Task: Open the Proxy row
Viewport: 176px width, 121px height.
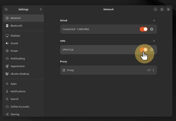Action: pos(109,70)
